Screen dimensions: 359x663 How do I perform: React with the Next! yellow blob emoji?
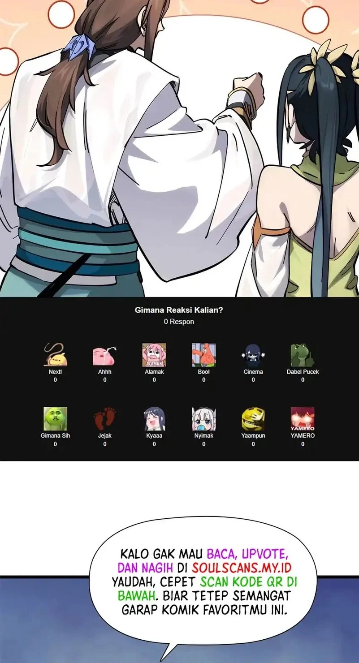55,355
